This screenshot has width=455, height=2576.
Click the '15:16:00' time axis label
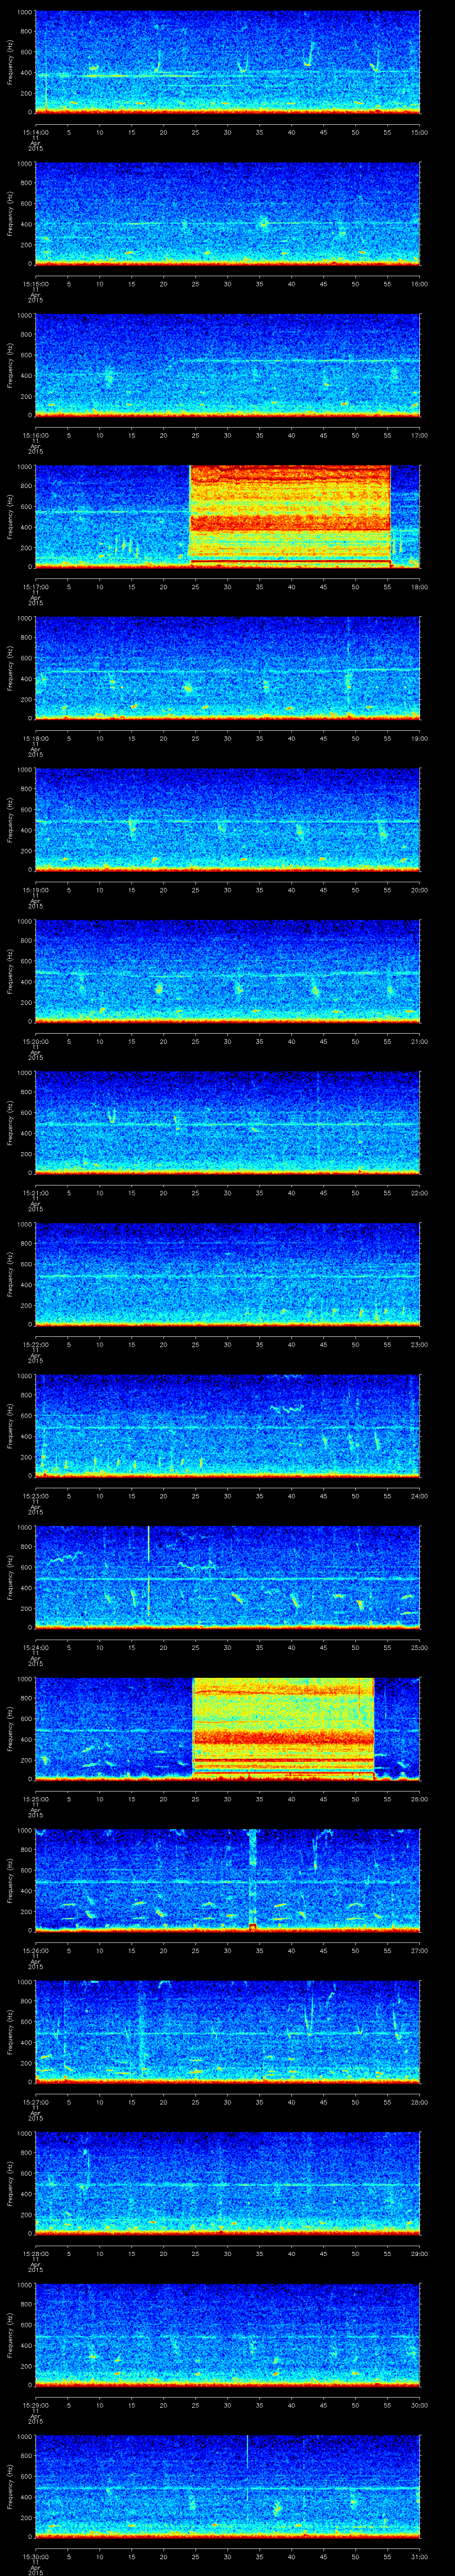pyautogui.click(x=35, y=436)
